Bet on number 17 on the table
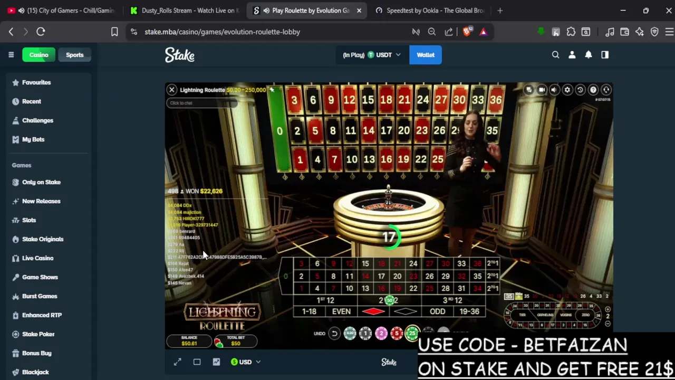 coord(381,276)
